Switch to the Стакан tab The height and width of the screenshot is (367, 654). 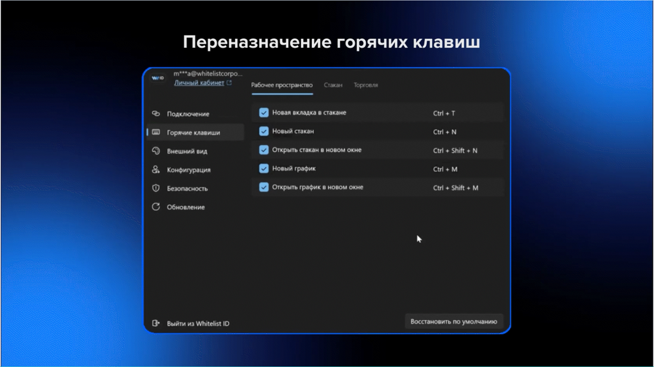click(x=333, y=85)
